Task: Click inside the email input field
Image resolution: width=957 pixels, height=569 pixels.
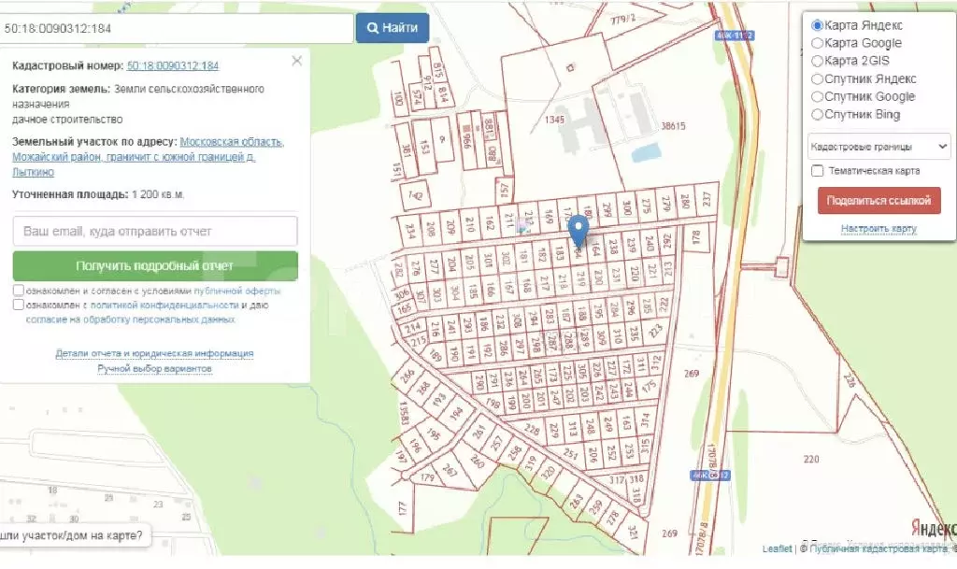Action: [x=155, y=230]
